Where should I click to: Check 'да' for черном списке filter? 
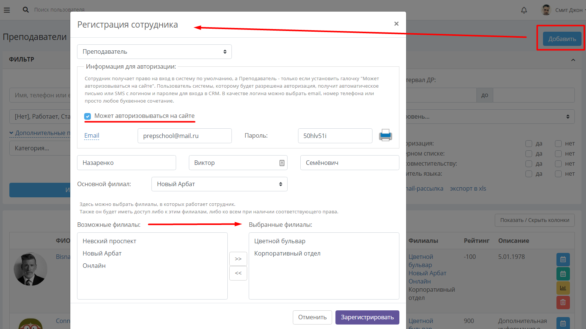point(529,154)
